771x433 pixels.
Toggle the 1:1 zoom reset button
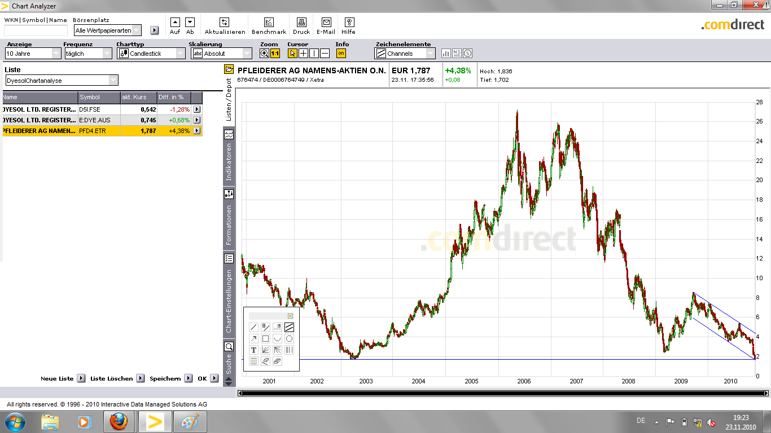click(x=275, y=54)
